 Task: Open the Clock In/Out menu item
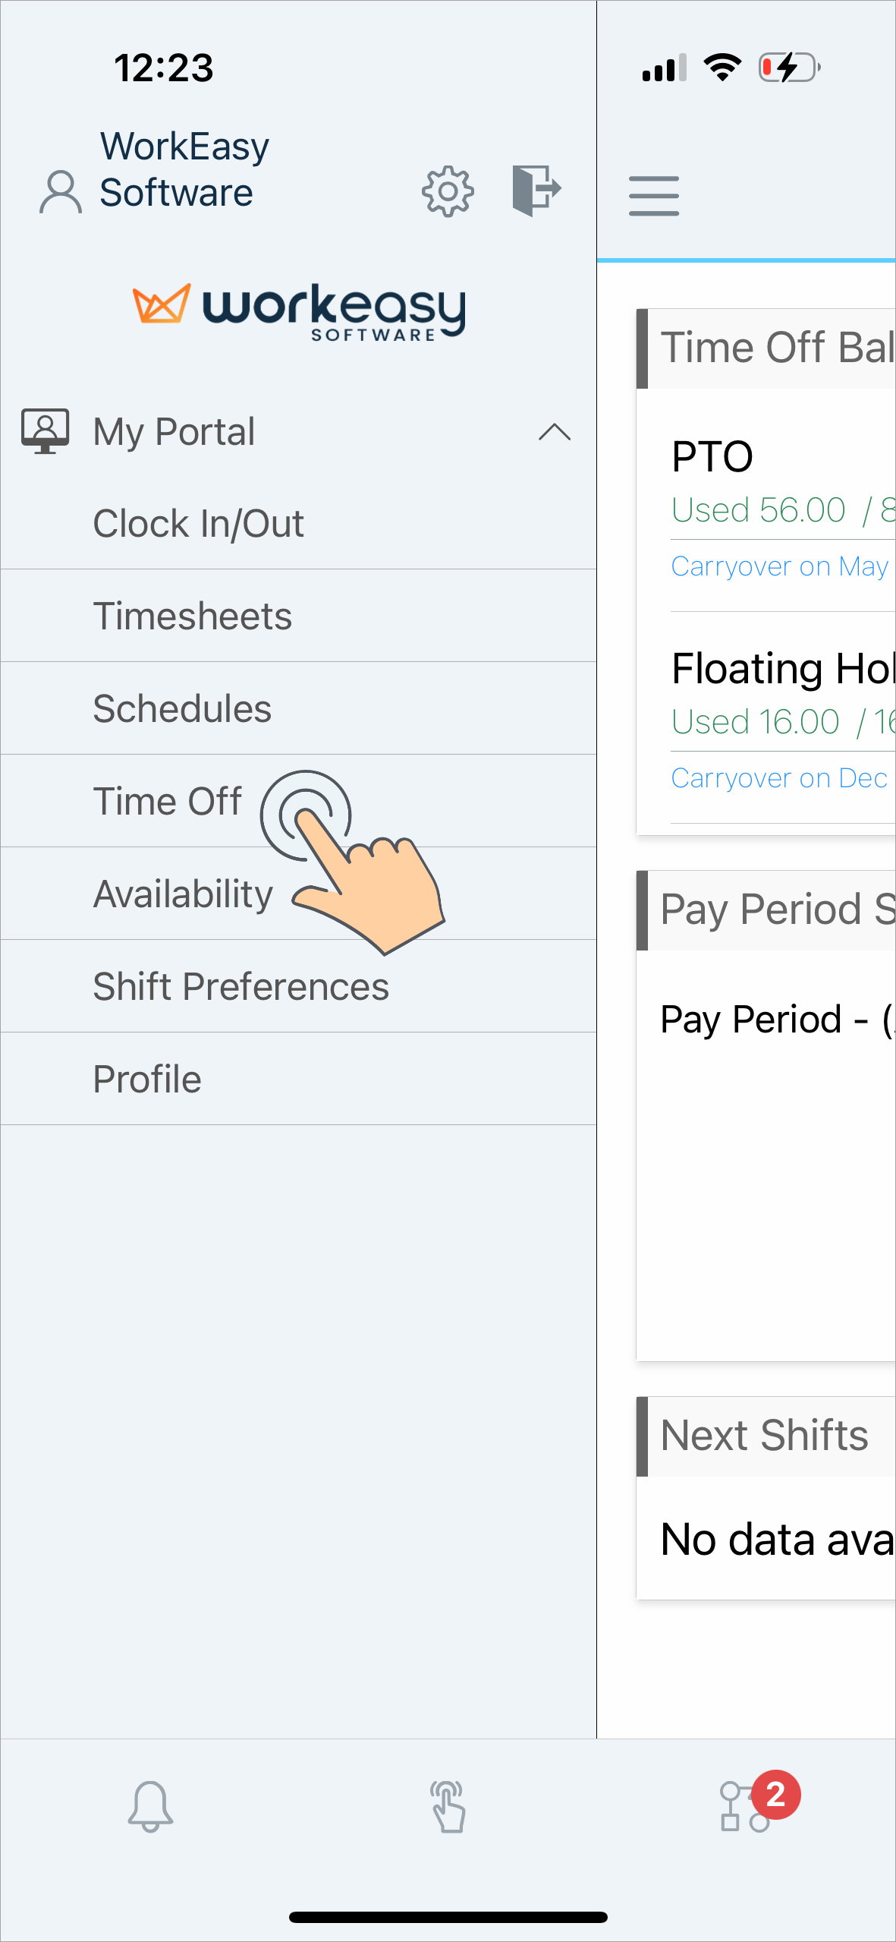click(x=298, y=523)
